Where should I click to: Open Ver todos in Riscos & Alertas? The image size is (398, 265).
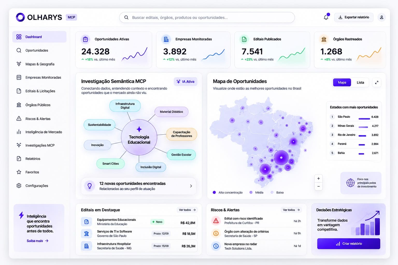click(291, 210)
